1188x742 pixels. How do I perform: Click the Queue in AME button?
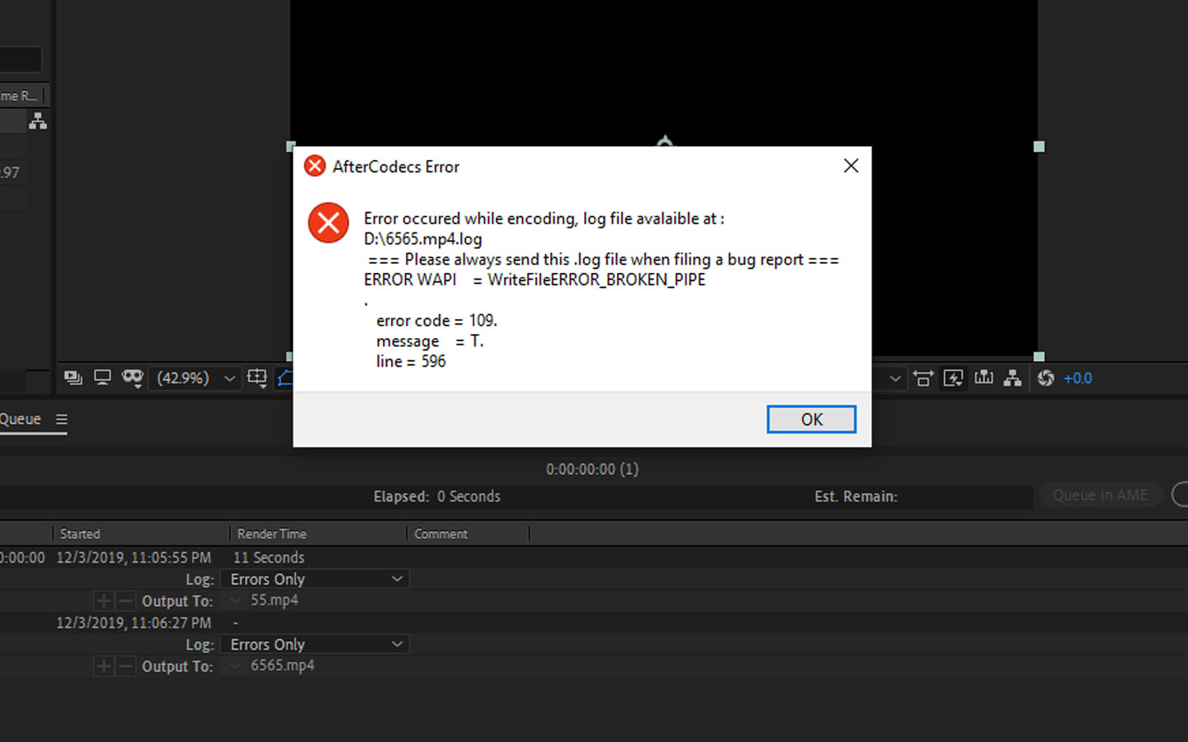coord(1100,495)
